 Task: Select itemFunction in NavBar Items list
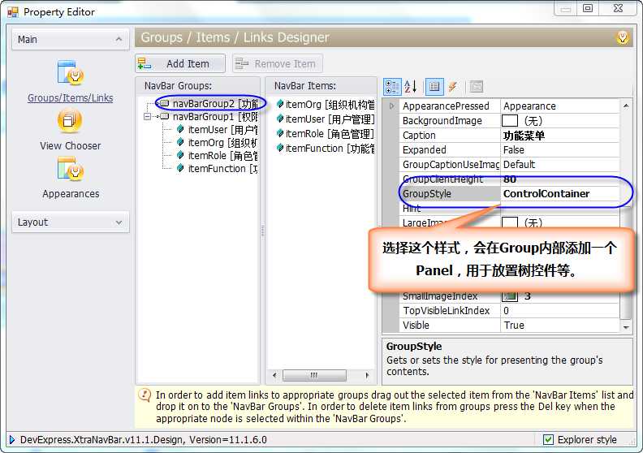click(x=330, y=148)
